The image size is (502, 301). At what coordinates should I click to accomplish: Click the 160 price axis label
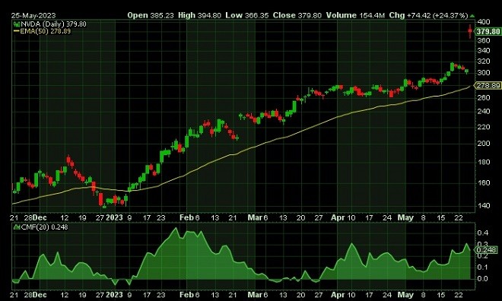pos(484,183)
